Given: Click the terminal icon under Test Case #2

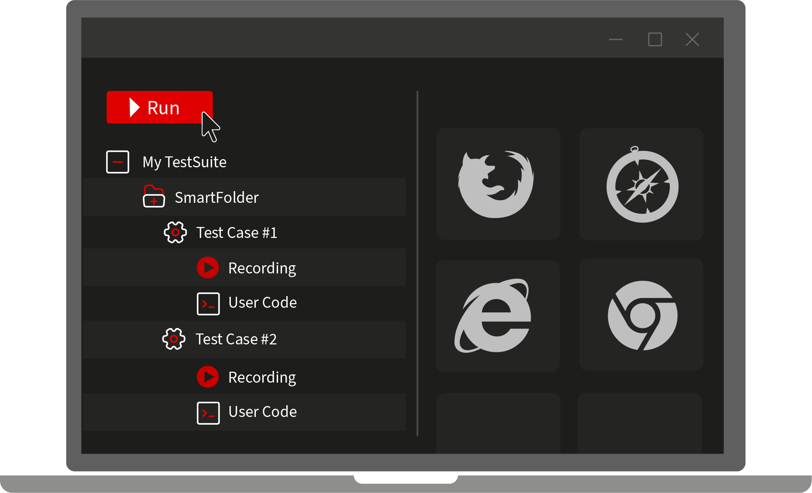Looking at the screenshot, I should click(x=208, y=413).
